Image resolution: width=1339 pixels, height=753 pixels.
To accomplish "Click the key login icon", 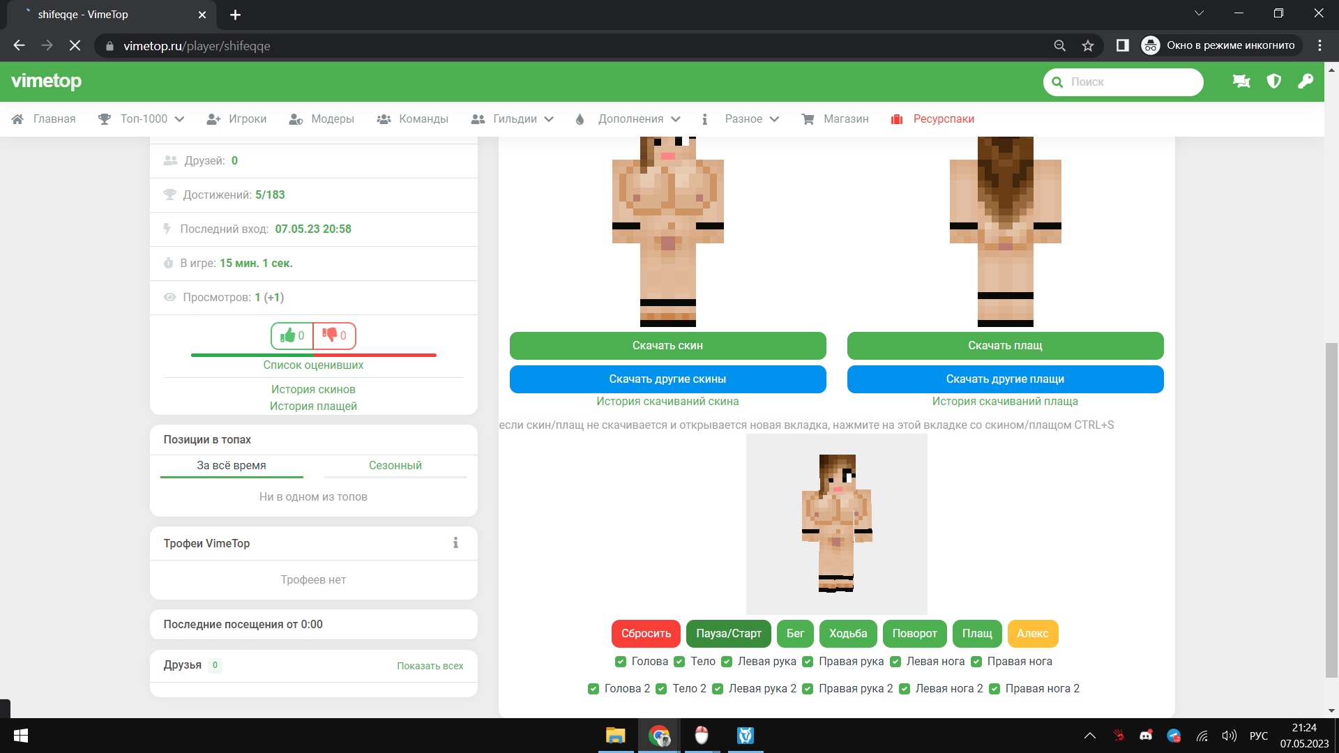I will coord(1306,82).
